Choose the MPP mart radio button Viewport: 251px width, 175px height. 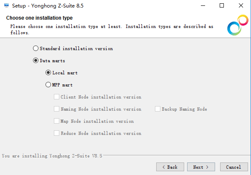pos(48,85)
